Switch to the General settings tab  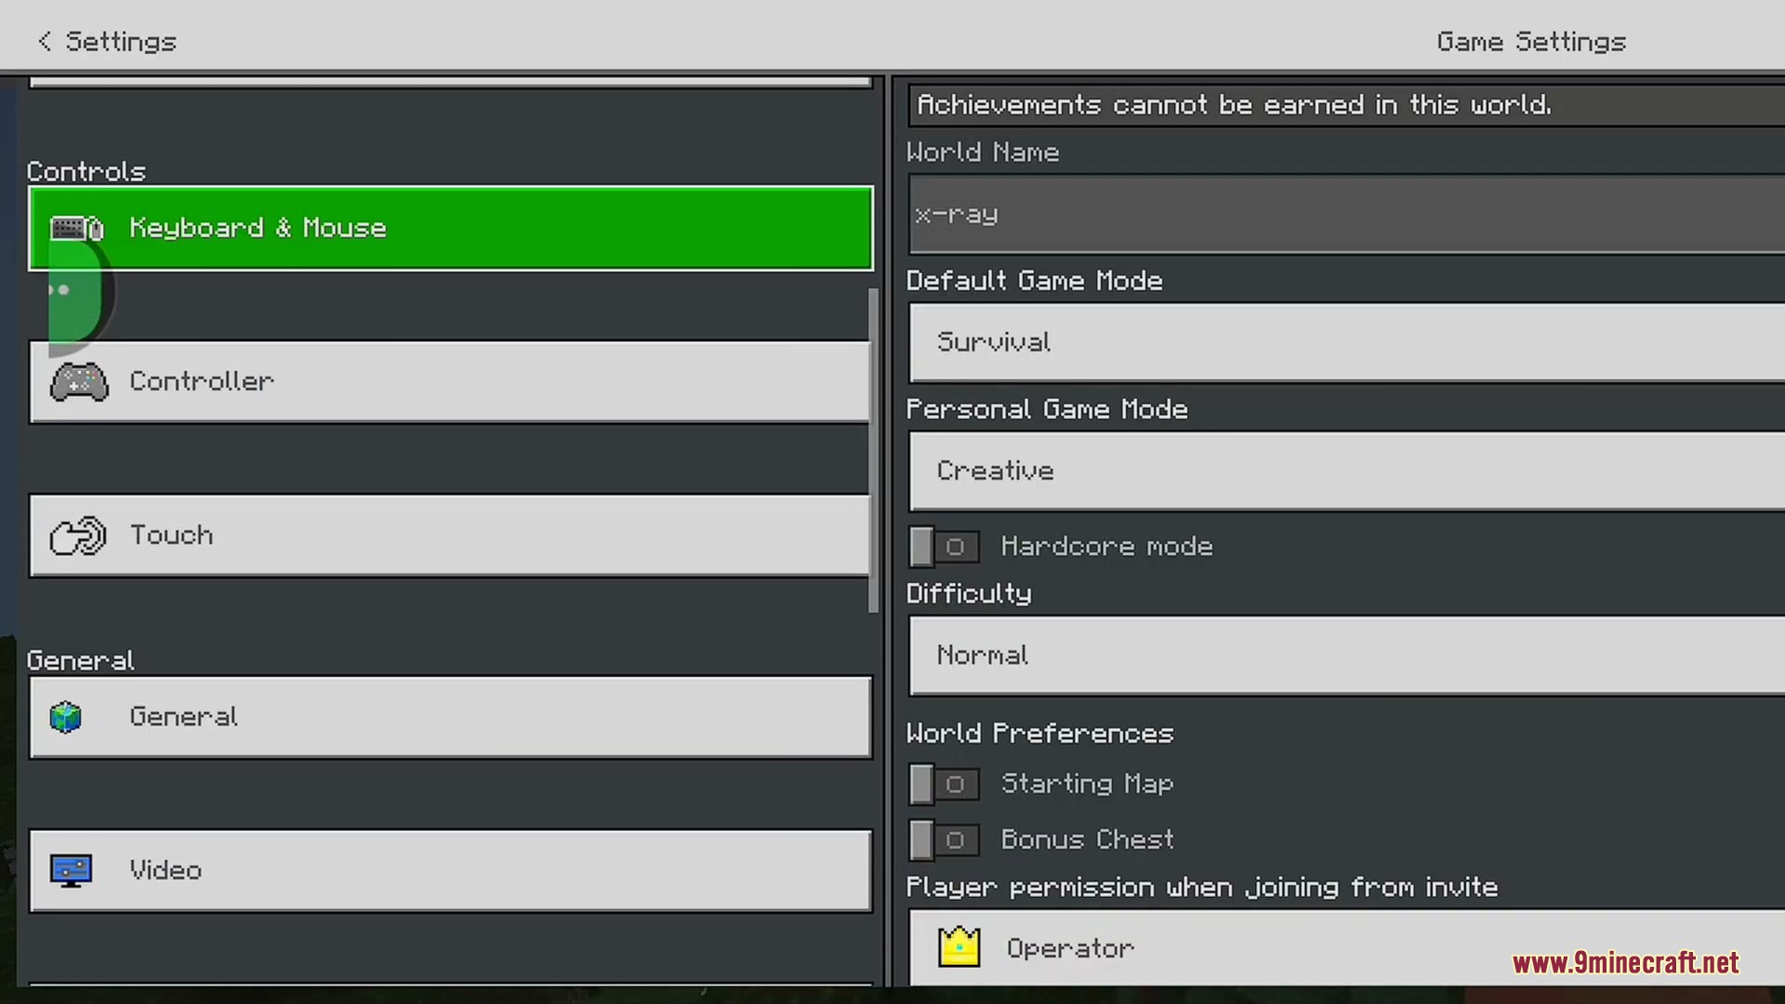tap(451, 717)
